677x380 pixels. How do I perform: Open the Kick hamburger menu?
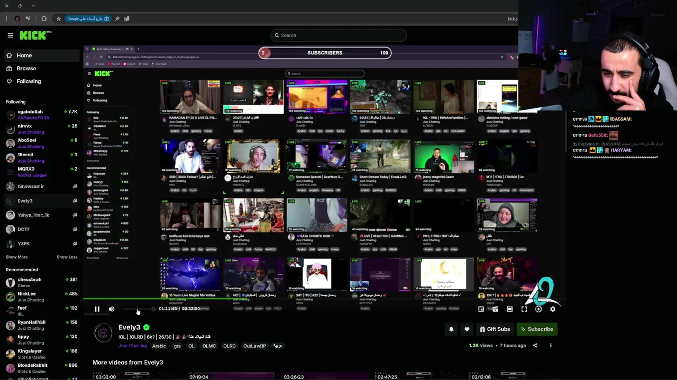click(10, 35)
